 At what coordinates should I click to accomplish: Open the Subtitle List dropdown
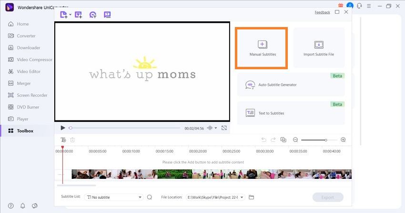coord(114,197)
